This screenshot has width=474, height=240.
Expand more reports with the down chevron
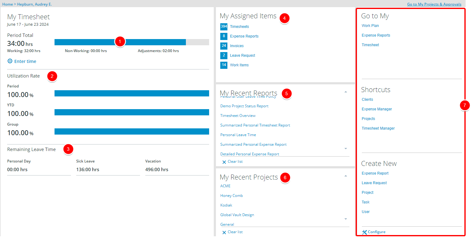click(345, 149)
